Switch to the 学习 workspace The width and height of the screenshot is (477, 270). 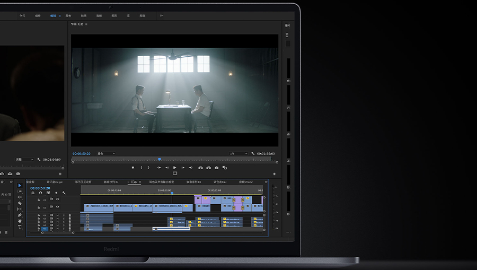pyautogui.click(x=22, y=16)
